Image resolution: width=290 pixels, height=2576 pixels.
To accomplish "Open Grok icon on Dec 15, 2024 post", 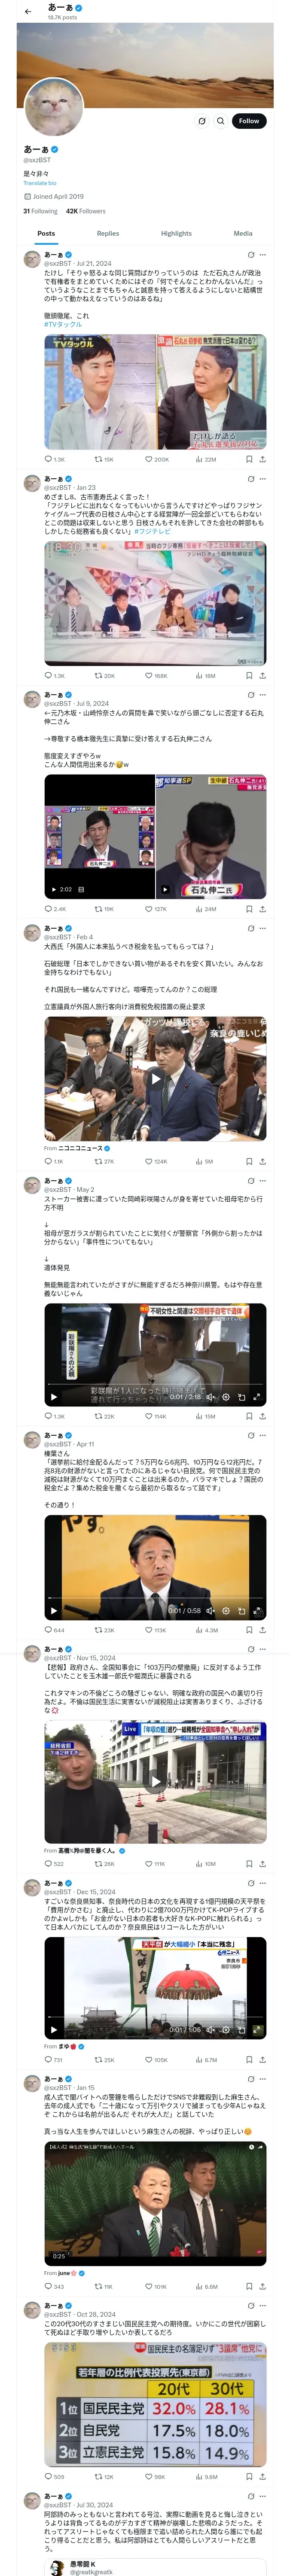I will pos(250,1884).
